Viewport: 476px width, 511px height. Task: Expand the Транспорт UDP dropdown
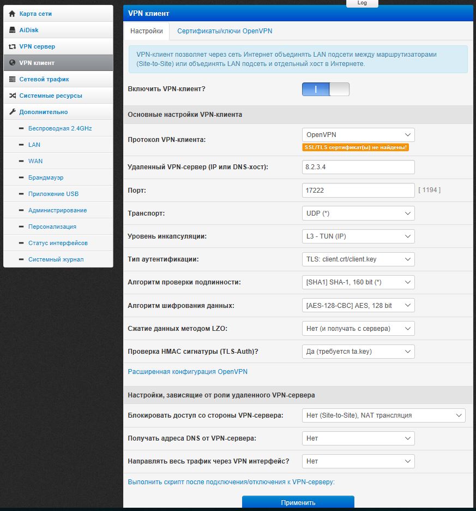tap(358, 213)
